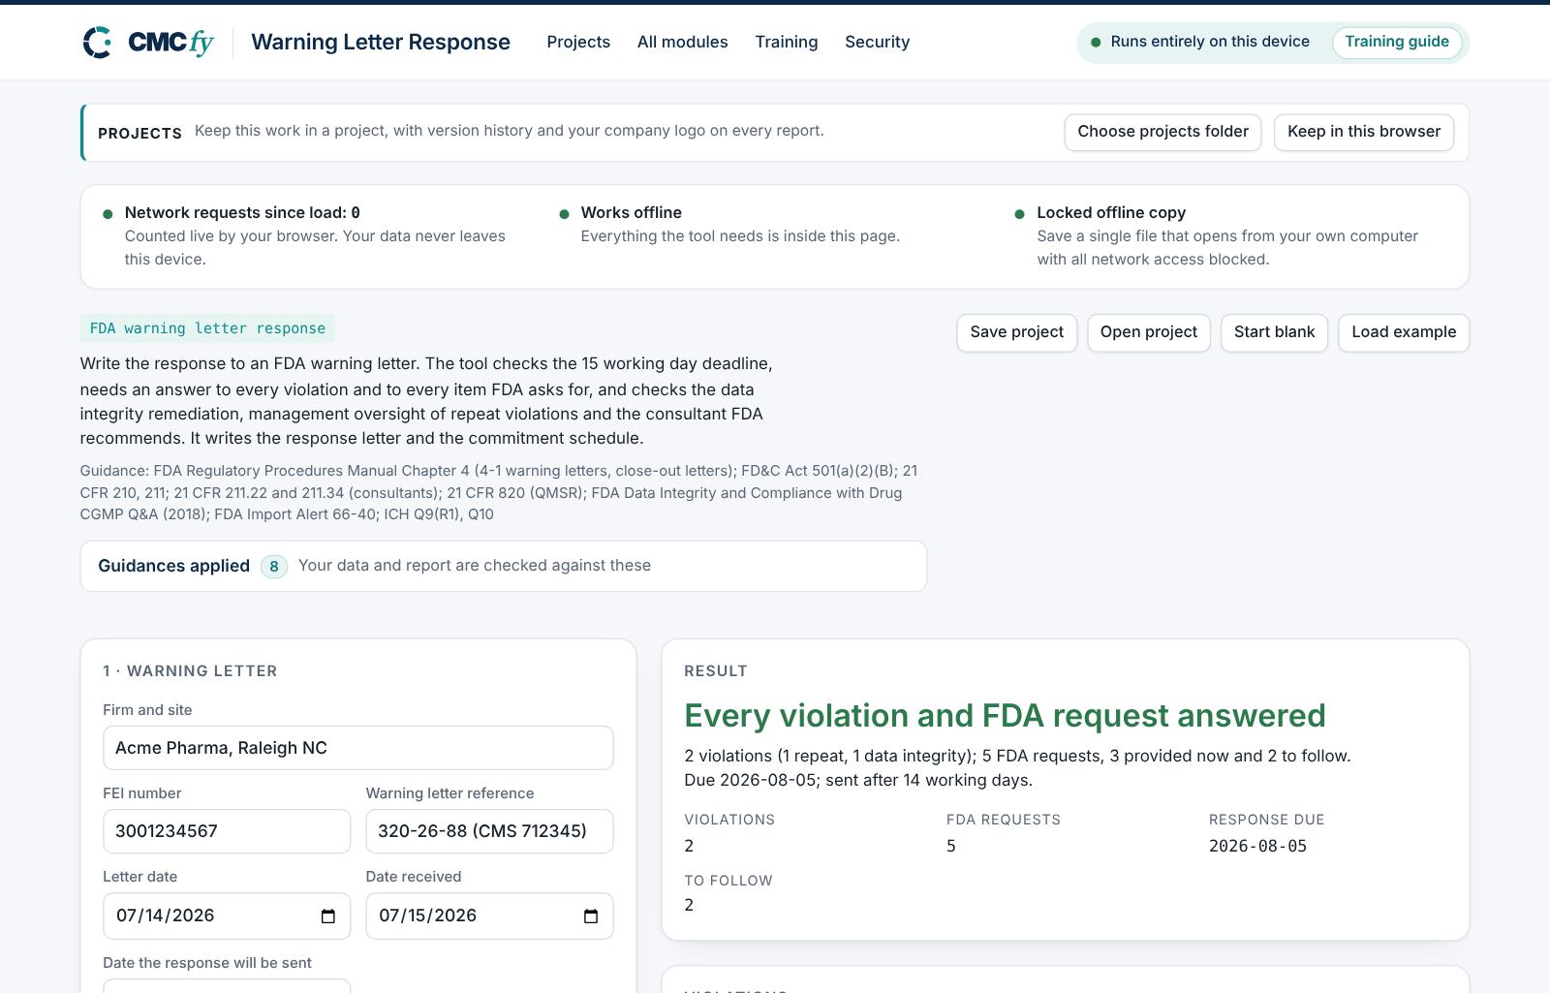Click the TO FOLLOW label
This screenshot has height=993, width=1550.
(728, 881)
